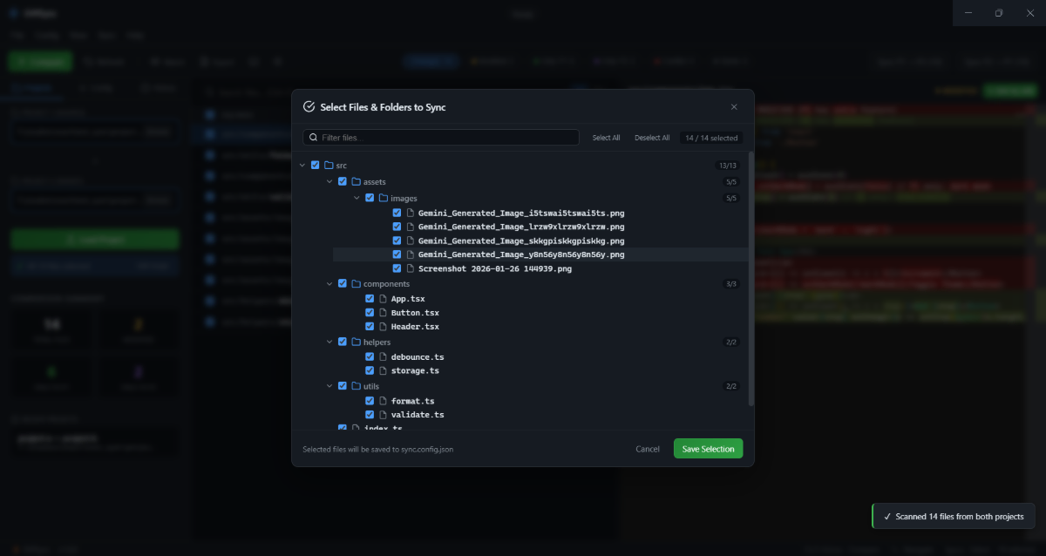Collapse the src folder chevron
1046x556 pixels.
pyautogui.click(x=302, y=165)
